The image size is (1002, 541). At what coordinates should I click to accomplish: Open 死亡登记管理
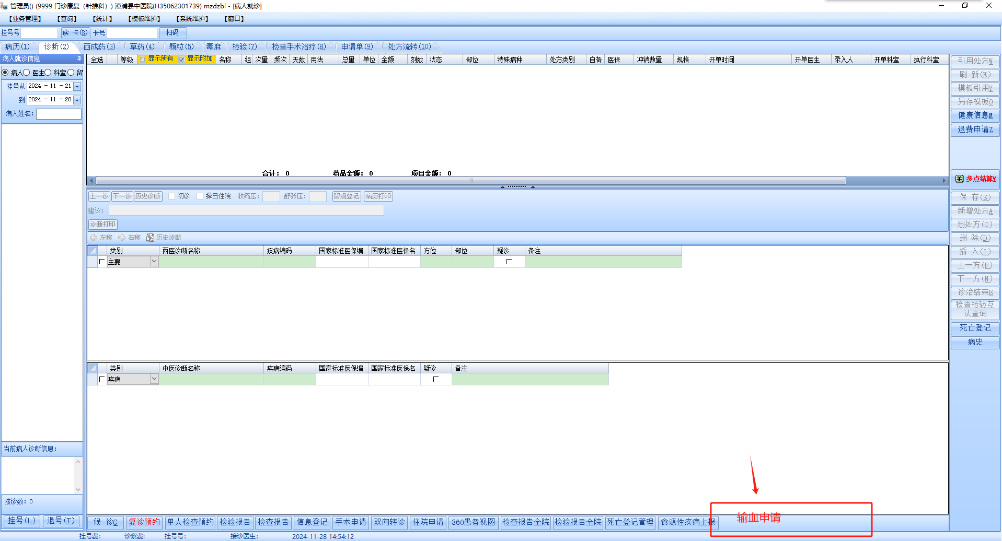point(630,522)
